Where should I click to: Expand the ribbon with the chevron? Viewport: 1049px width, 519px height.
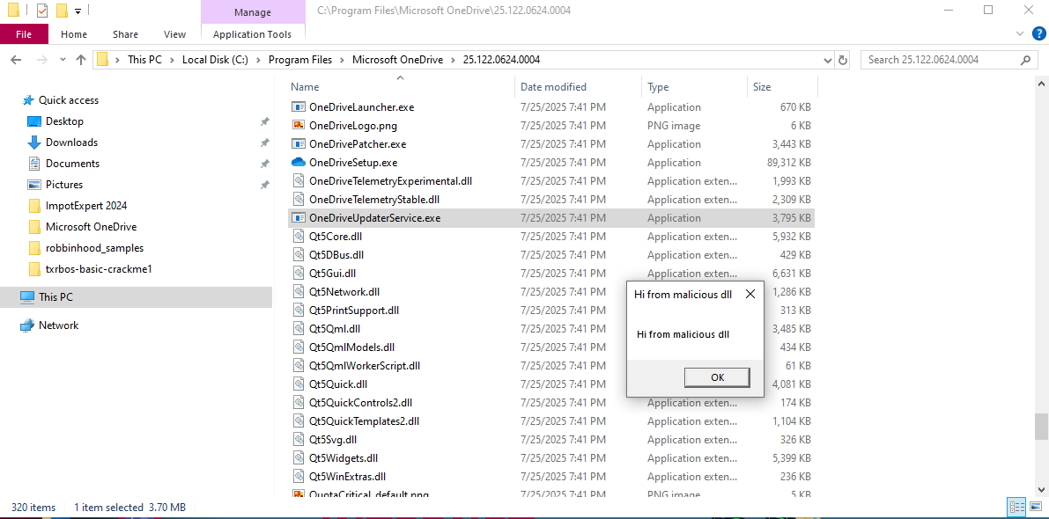click(1020, 33)
